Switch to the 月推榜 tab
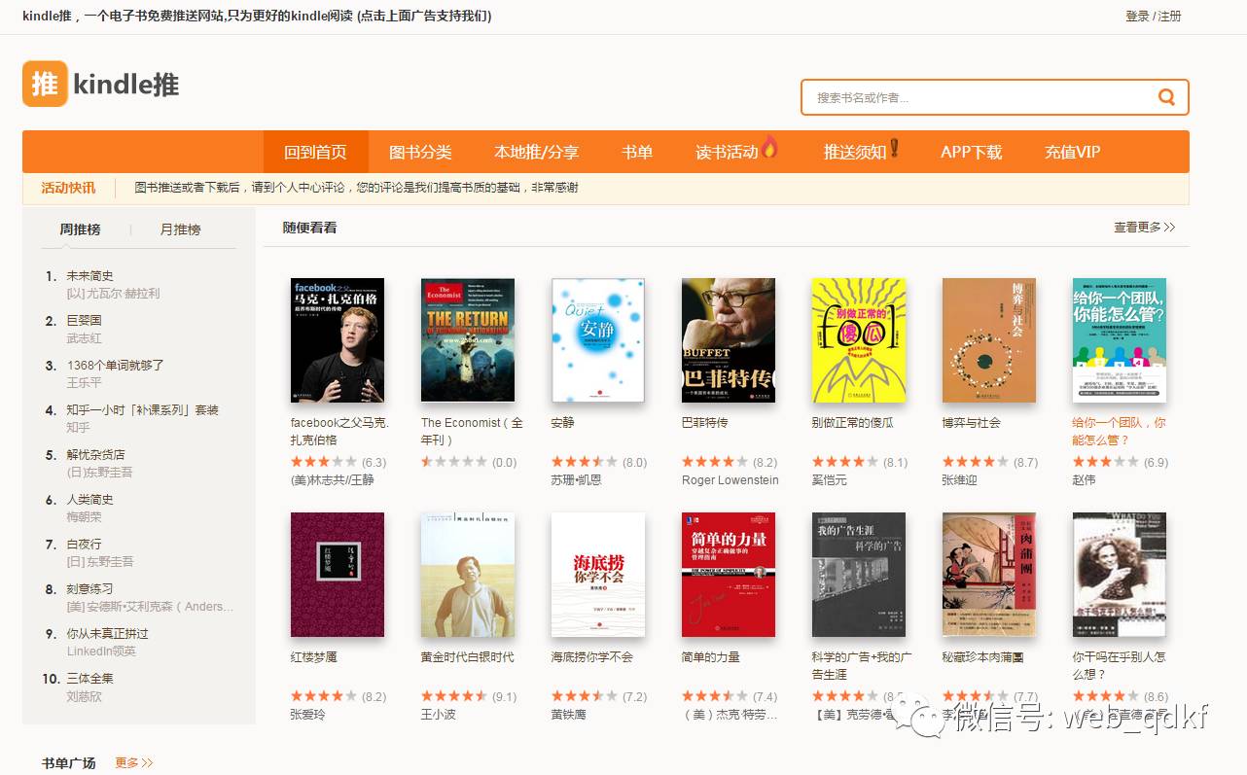Screen dimensions: 1247x775 180,229
